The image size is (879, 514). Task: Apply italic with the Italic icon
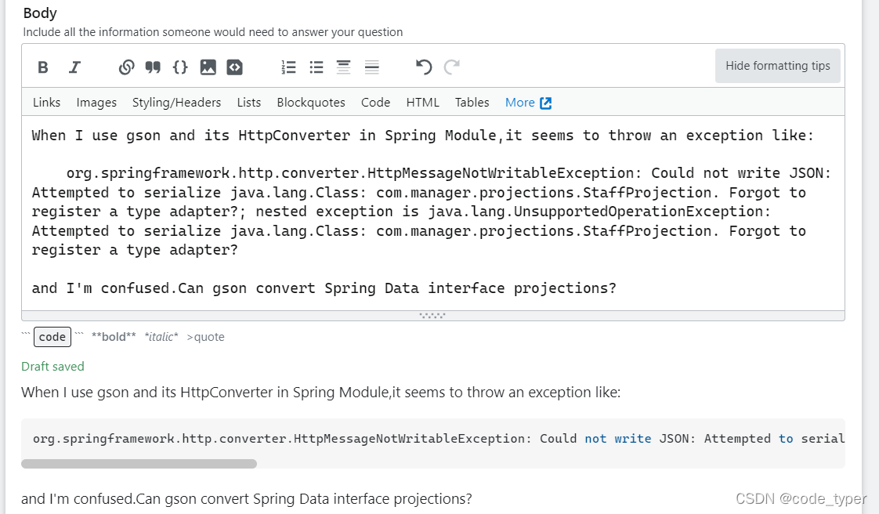click(74, 67)
